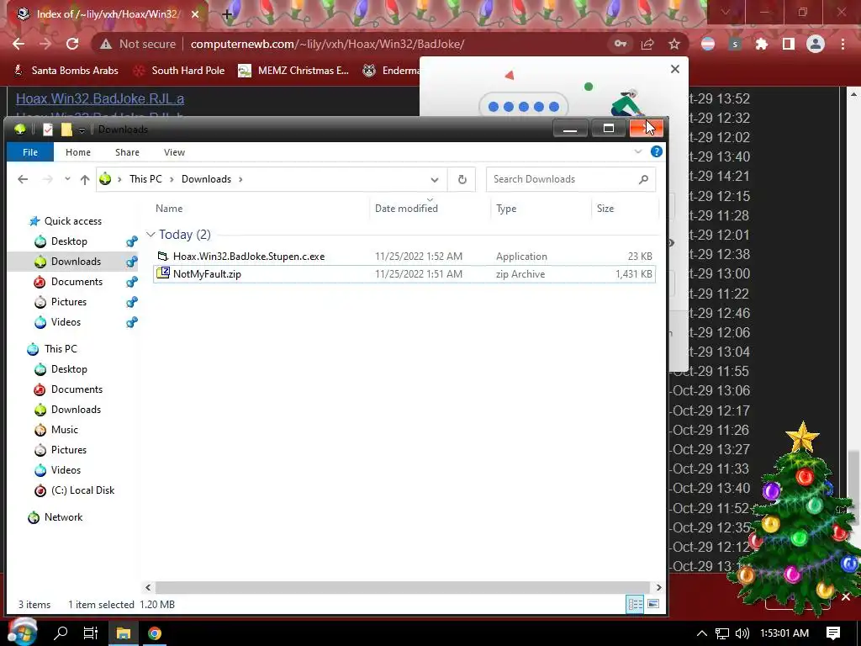The width and height of the screenshot is (861, 646).
Task: Click This PC in the breadcrumb path
Action: [x=145, y=179]
